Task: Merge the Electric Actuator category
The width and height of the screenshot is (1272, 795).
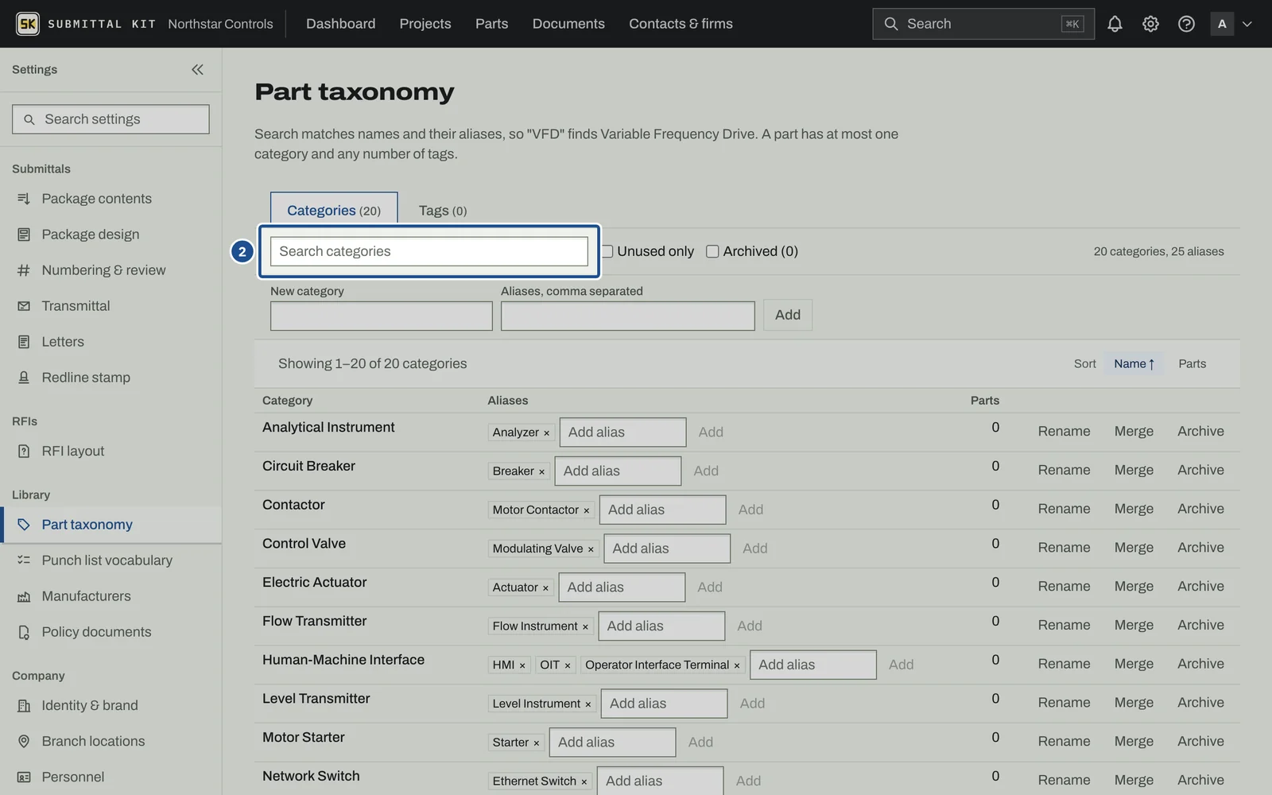Action: click(x=1134, y=586)
